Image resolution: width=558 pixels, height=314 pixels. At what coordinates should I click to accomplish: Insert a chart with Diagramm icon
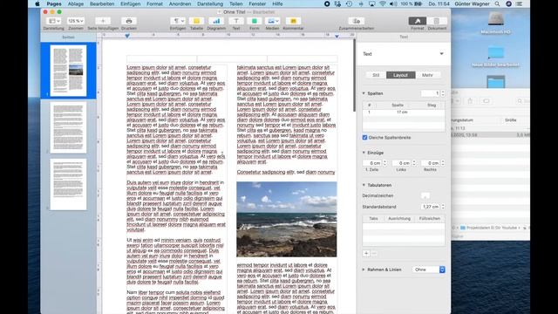click(x=216, y=21)
